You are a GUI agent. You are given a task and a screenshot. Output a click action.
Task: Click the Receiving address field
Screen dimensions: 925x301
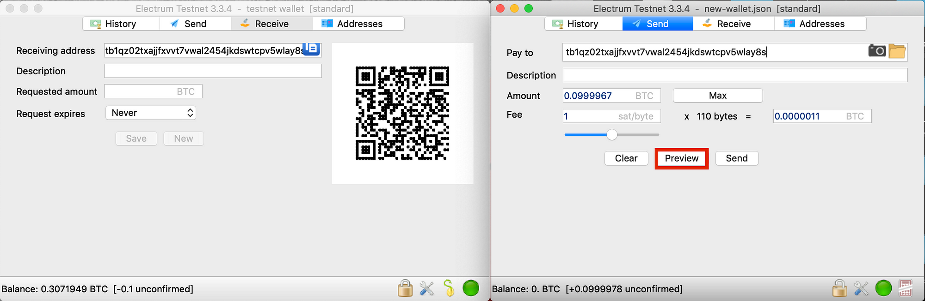pyautogui.click(x=213, y=50)
